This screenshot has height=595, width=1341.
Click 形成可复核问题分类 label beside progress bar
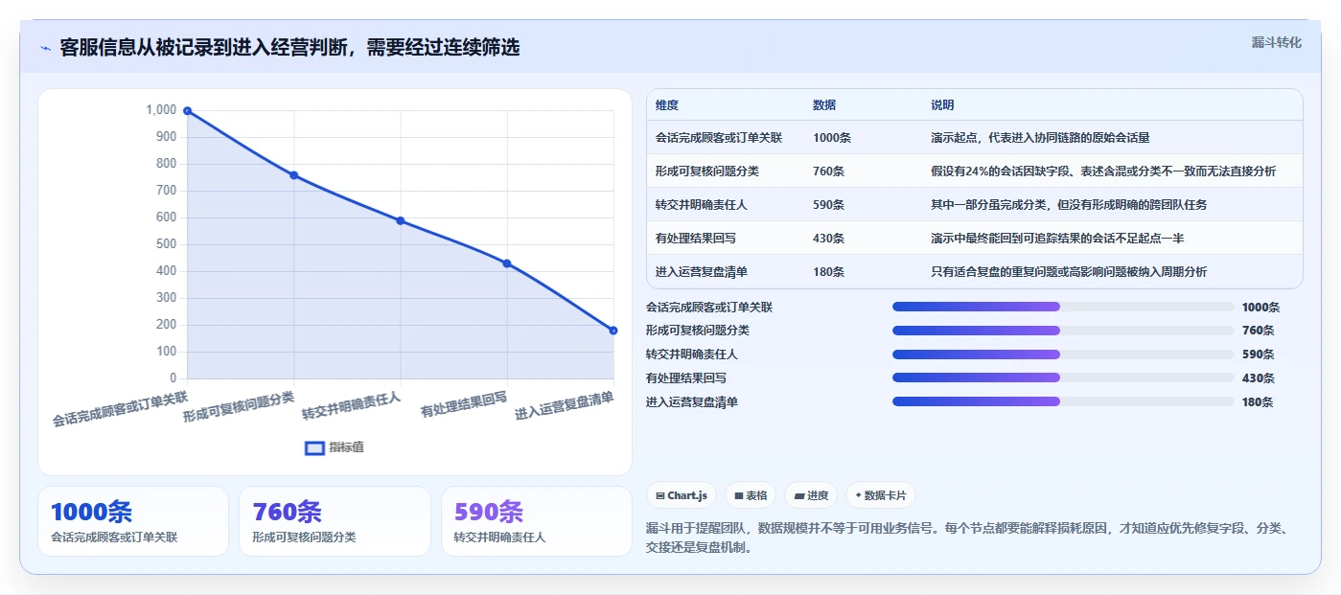tap(698, 331)
